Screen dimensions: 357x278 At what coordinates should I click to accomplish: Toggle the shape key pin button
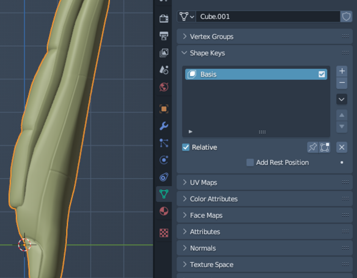click(313, 147)
